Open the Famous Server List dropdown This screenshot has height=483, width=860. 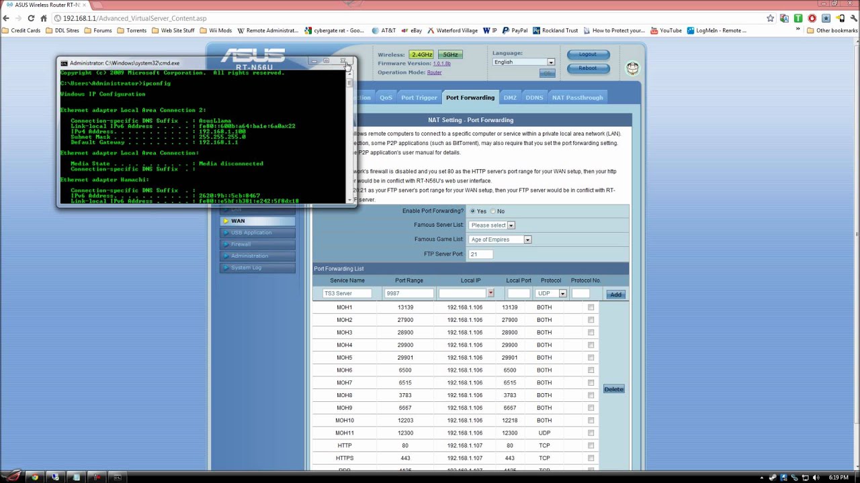(x=492, y=225)
